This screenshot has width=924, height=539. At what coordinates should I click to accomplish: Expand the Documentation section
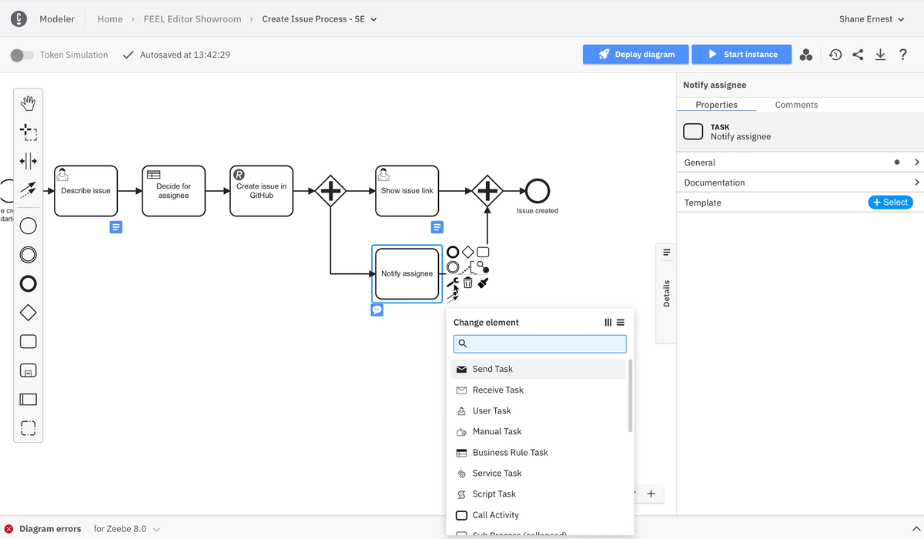point(801,182)
